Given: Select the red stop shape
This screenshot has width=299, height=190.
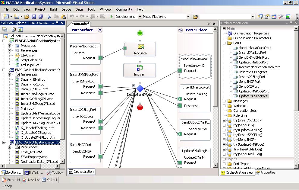Looking at the screenshot, I should [140, 107].
